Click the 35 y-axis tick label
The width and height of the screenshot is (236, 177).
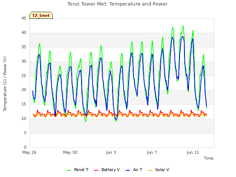pyautogui.click(x=24, y=47)
